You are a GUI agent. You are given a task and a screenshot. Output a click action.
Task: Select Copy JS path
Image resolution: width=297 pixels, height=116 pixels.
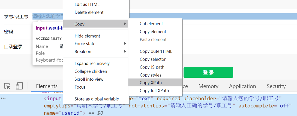point(152,67)
